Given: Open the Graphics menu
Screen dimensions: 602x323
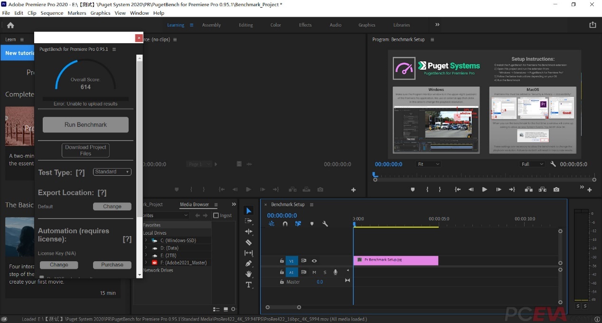Looking at the screenshot, I should 100,13.
